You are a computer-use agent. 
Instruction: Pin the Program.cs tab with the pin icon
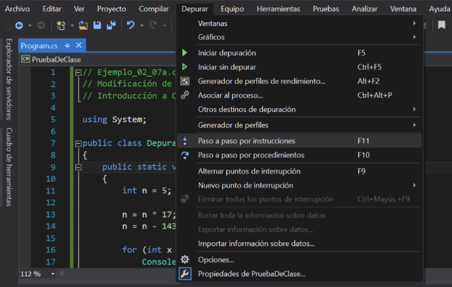click(x=67, y=45)
